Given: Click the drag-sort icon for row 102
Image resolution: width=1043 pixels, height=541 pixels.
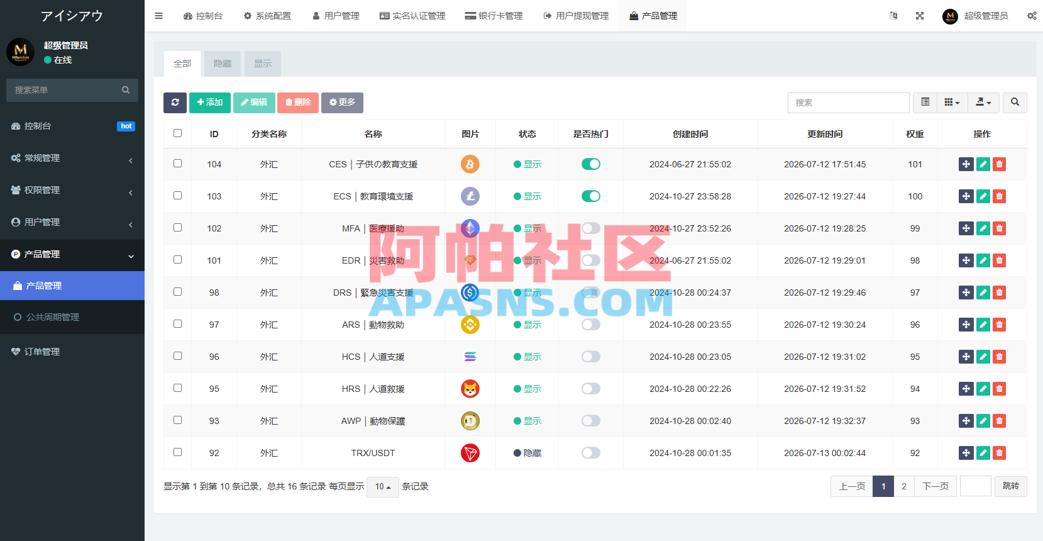Looking at the screenshot, I should pyautogui.click(x=966, y=228).
